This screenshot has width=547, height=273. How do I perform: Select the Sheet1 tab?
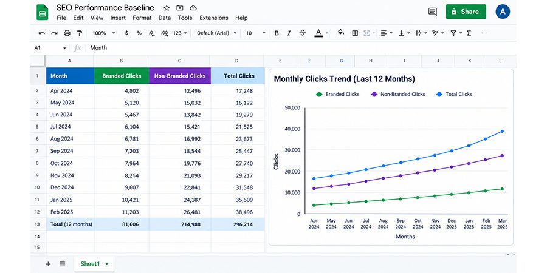tap(94, 264)
